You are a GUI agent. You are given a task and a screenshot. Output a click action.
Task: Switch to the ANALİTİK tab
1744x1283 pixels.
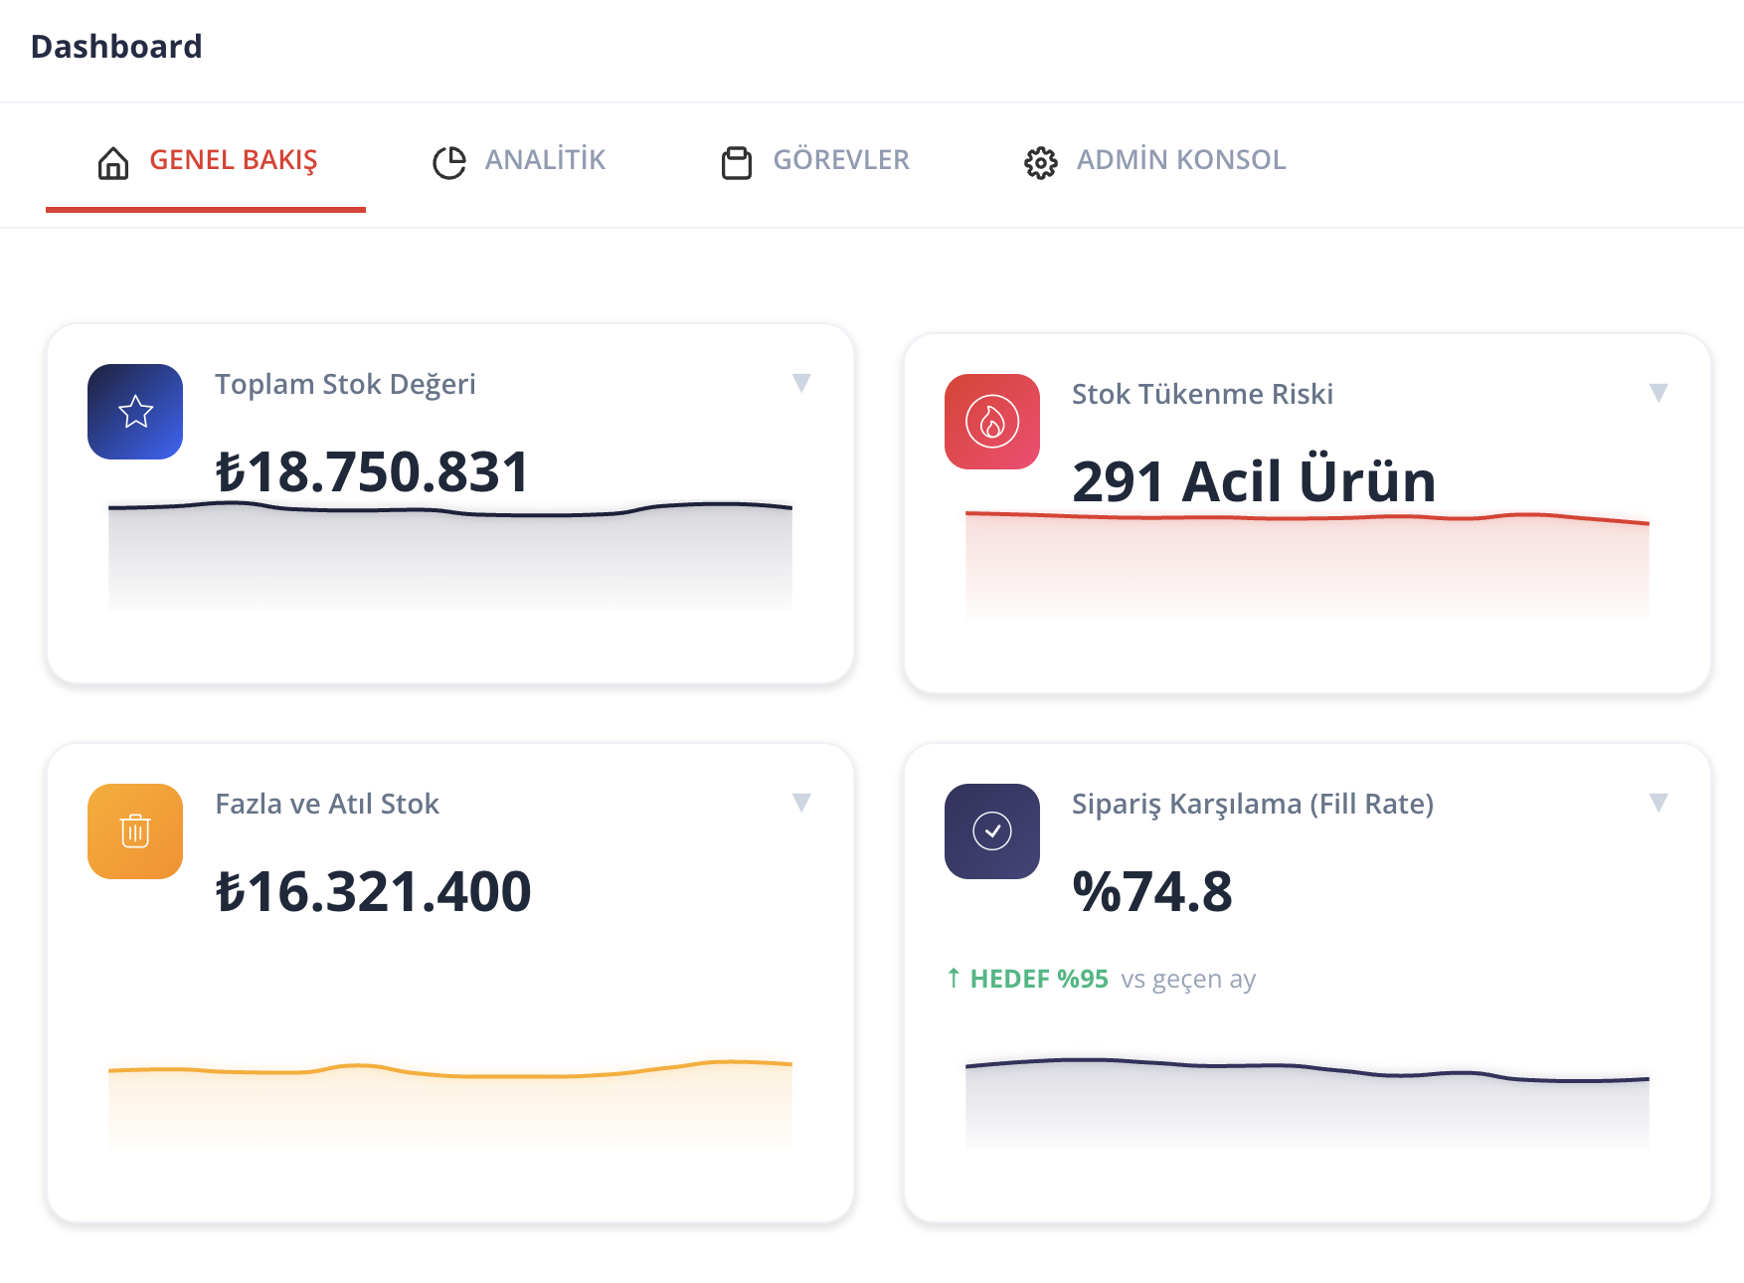tap(545, 160)
